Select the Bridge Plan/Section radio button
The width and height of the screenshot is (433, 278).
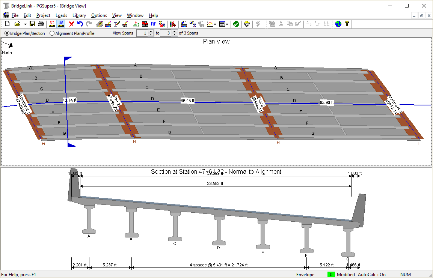6,33
